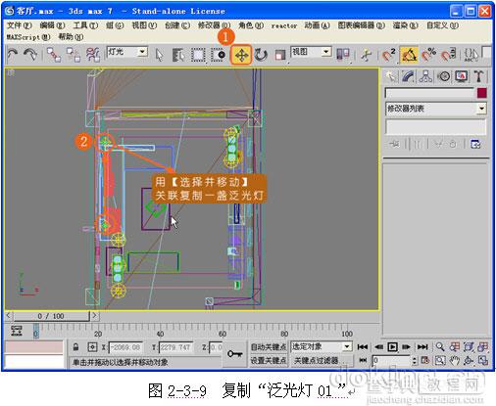Click the Pin Stack icon
This screenshot has height=406, width=496.
tap(394, 144)
